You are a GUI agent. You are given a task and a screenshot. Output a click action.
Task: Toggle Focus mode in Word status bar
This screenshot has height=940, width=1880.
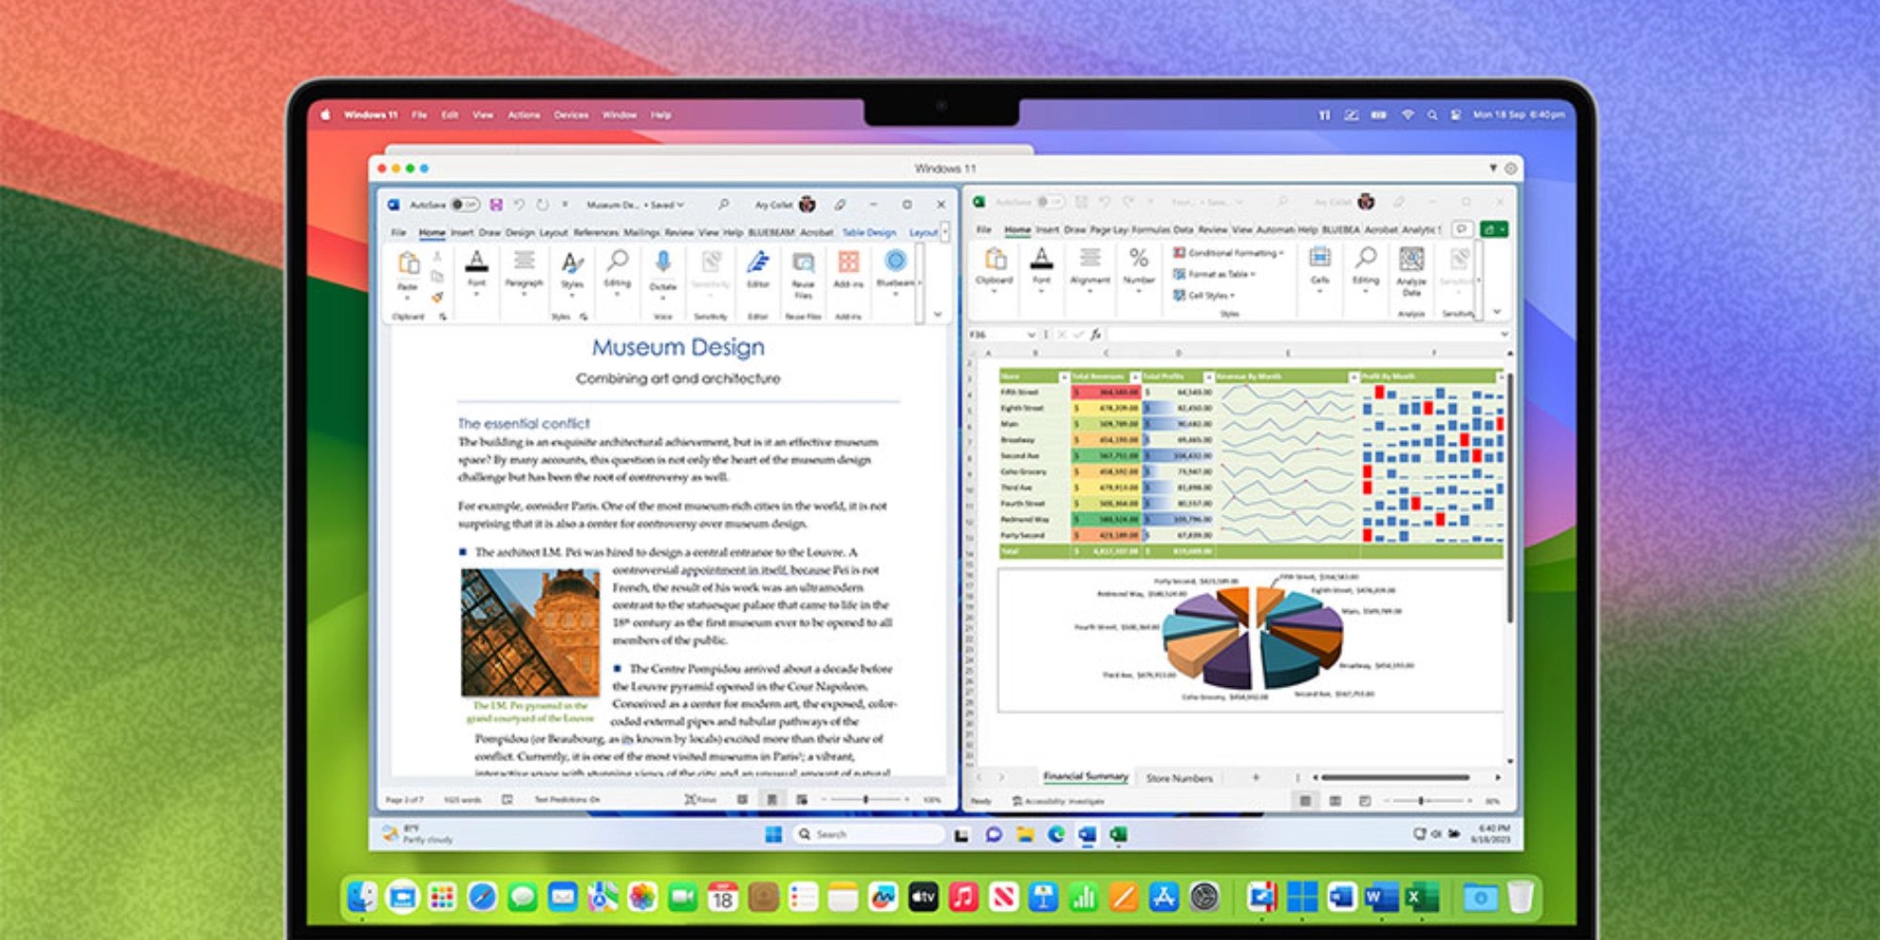[x=699, y=799]
